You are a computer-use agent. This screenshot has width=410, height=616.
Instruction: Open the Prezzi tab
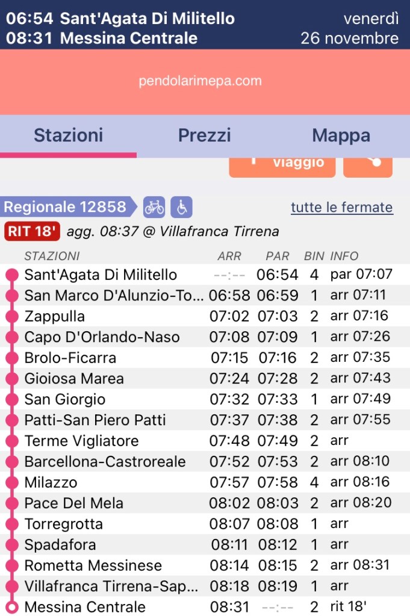(205, 135)
